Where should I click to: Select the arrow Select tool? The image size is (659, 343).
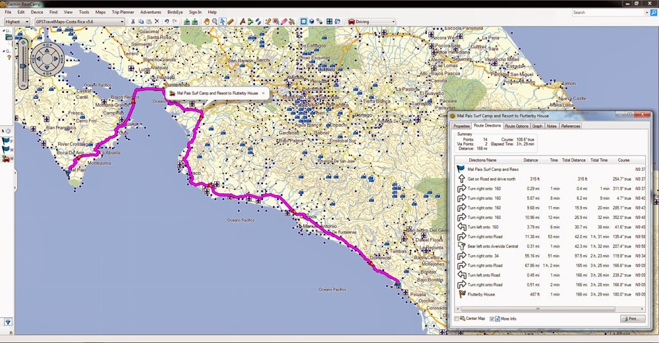223,22
